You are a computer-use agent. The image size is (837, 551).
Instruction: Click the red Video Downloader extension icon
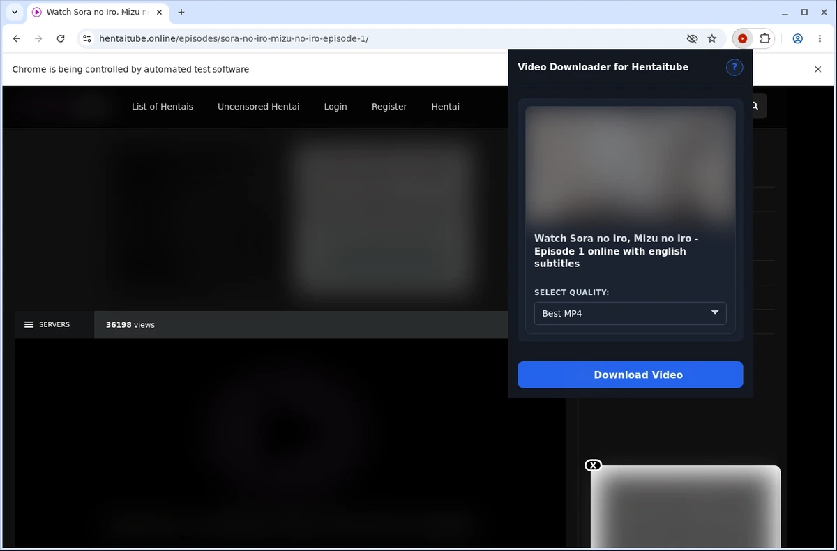tap(742, 38)
